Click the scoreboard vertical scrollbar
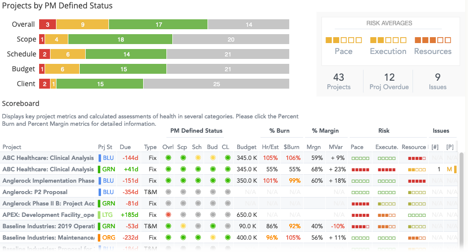The image size is (468, 252). tap(462, 200)
